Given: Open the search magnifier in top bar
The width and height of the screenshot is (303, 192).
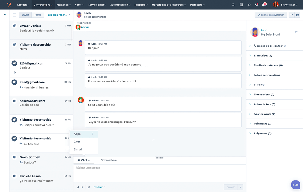Looking at the screenshot, I should [233, 5].
